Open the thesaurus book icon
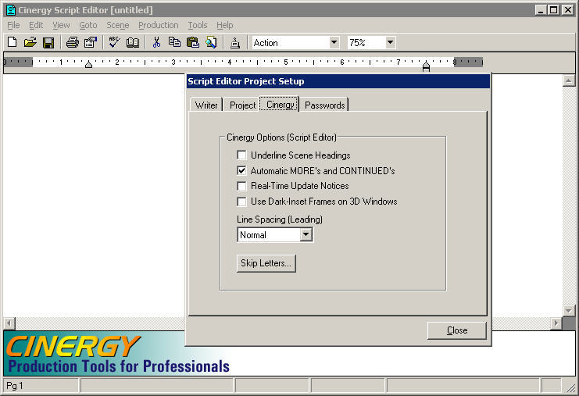 133,42
